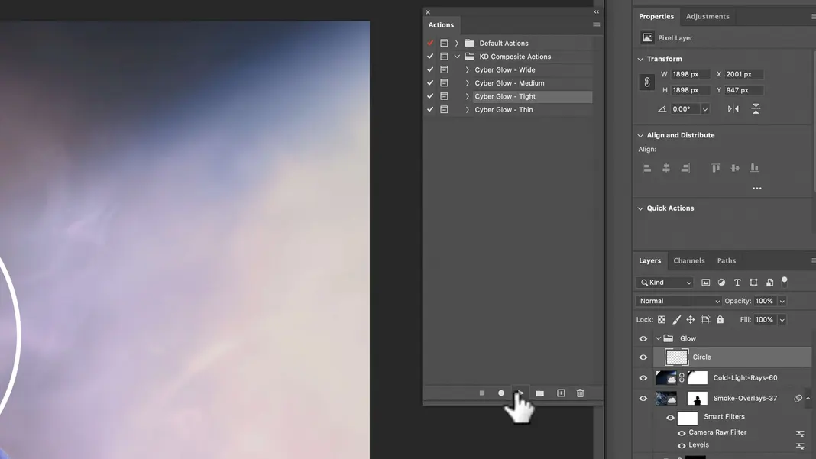Screen dimensions: 816x459
Task: Hide the Cold-Light-Rays-60 layer
Action: [643, 378]
